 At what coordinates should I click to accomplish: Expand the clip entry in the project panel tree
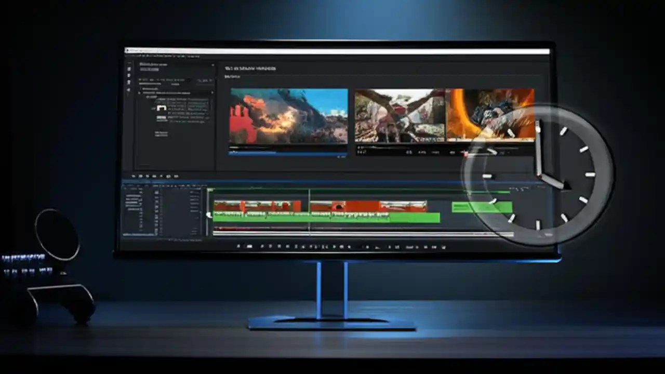(139, 92)
